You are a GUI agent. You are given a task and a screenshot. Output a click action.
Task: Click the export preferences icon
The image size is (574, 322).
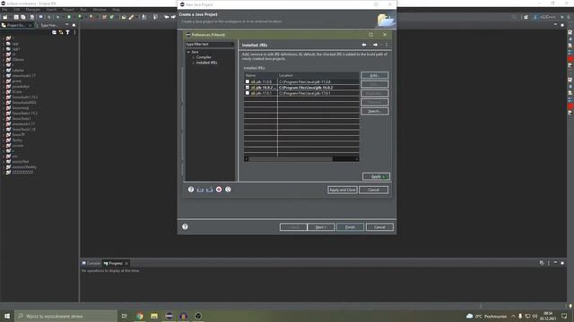click(209, 190)
